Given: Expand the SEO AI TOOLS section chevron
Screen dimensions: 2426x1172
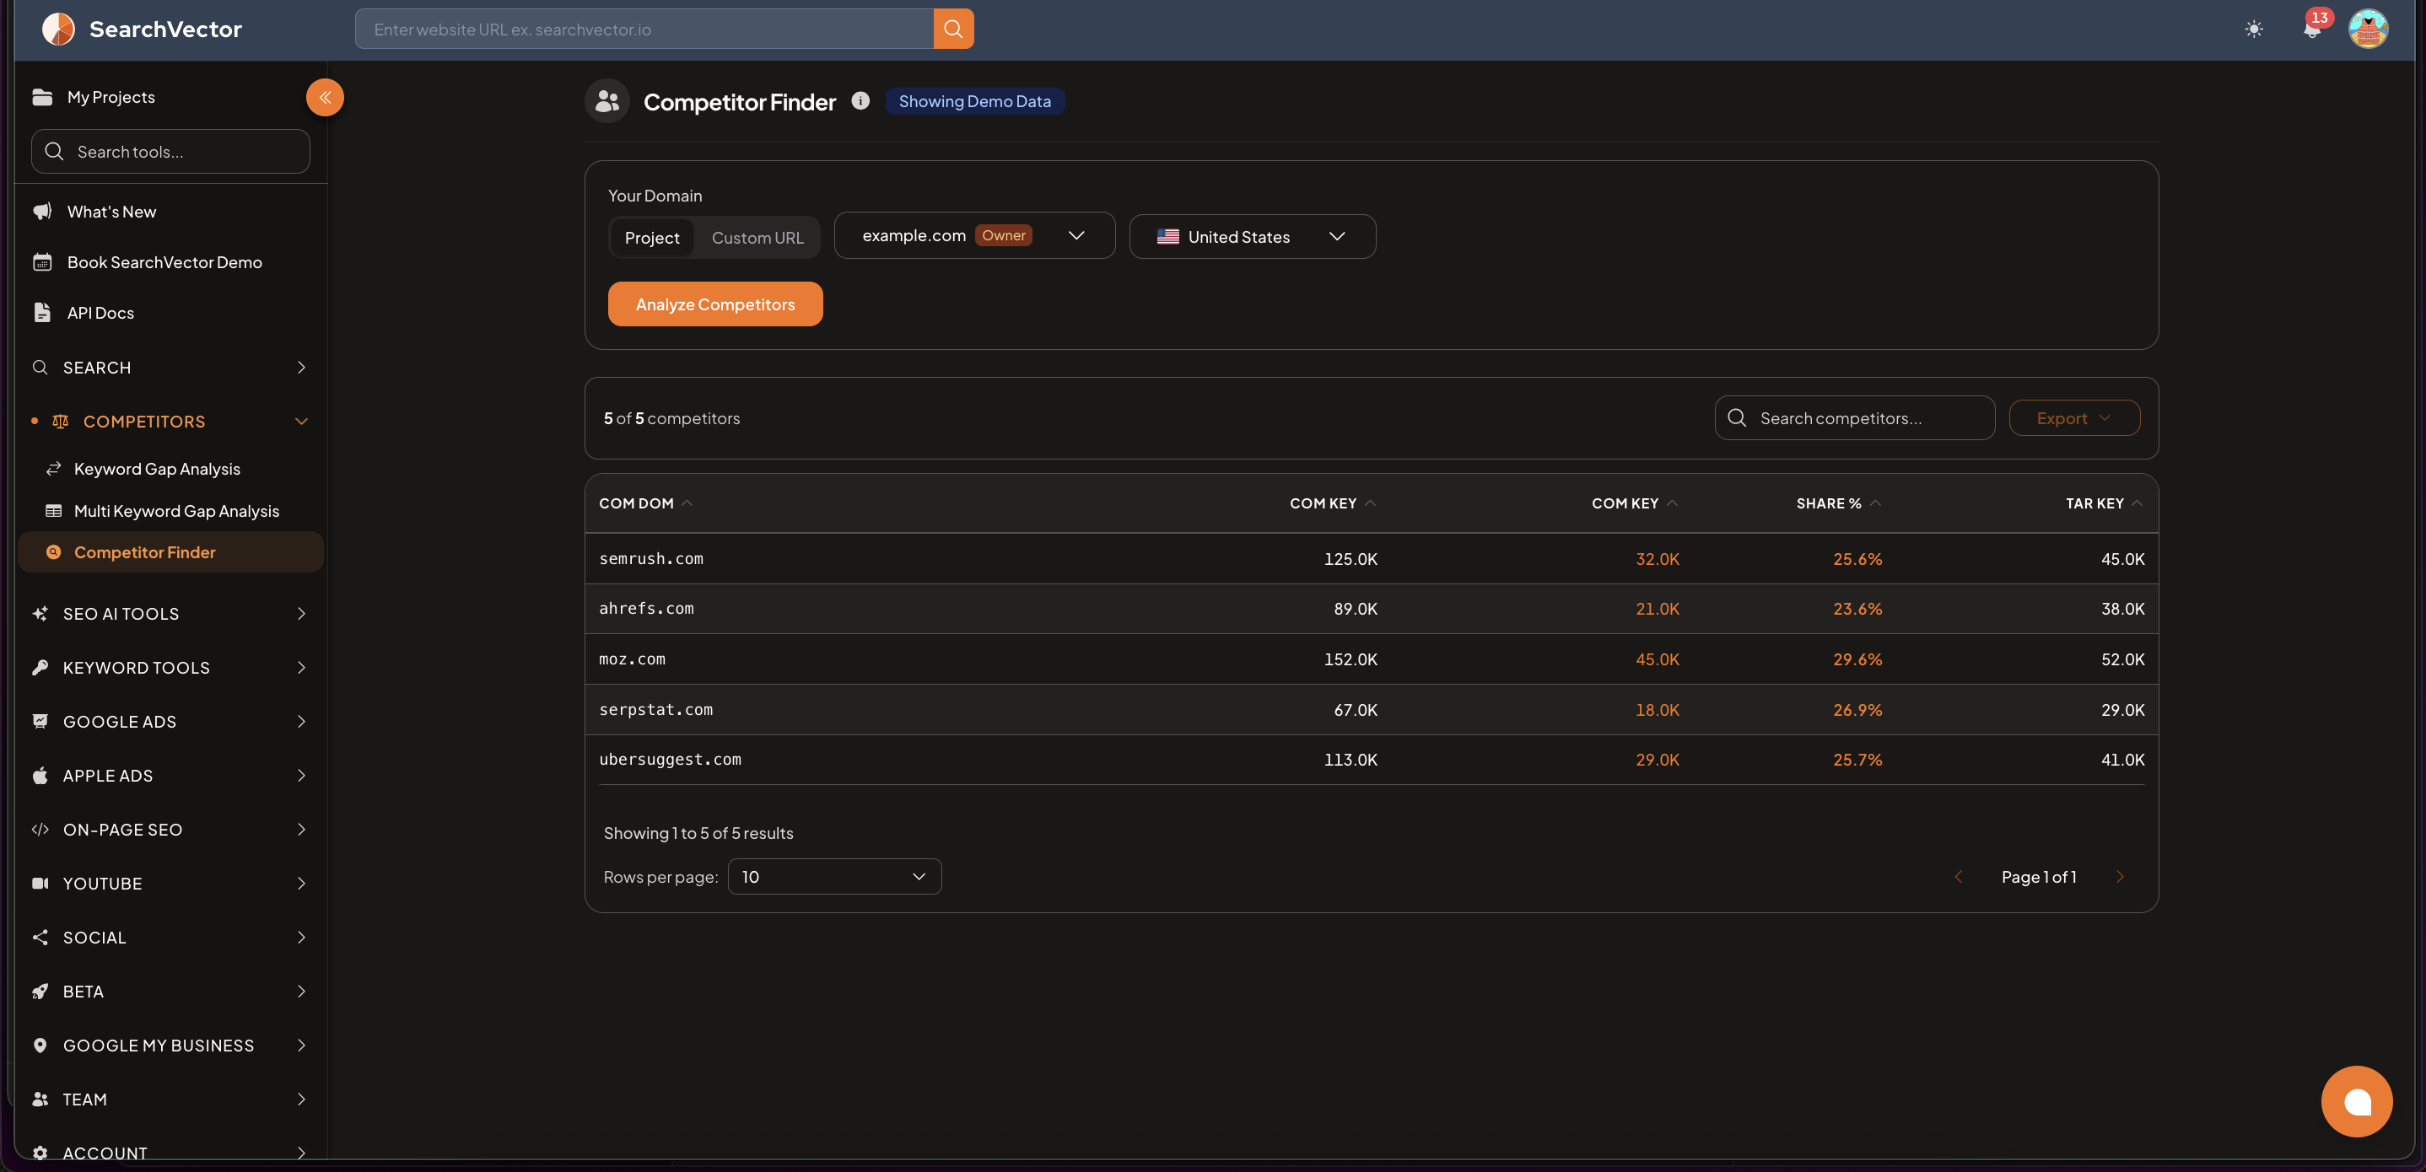Looking at the screenshot, I should click(301, 614).
